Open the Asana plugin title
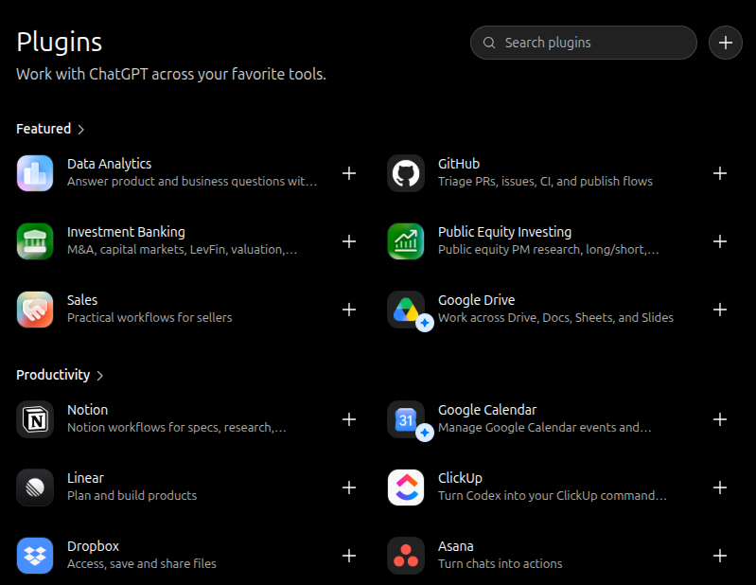Image resolution: width=756 pixels, height=585 pixels. [x=456, y=546]
